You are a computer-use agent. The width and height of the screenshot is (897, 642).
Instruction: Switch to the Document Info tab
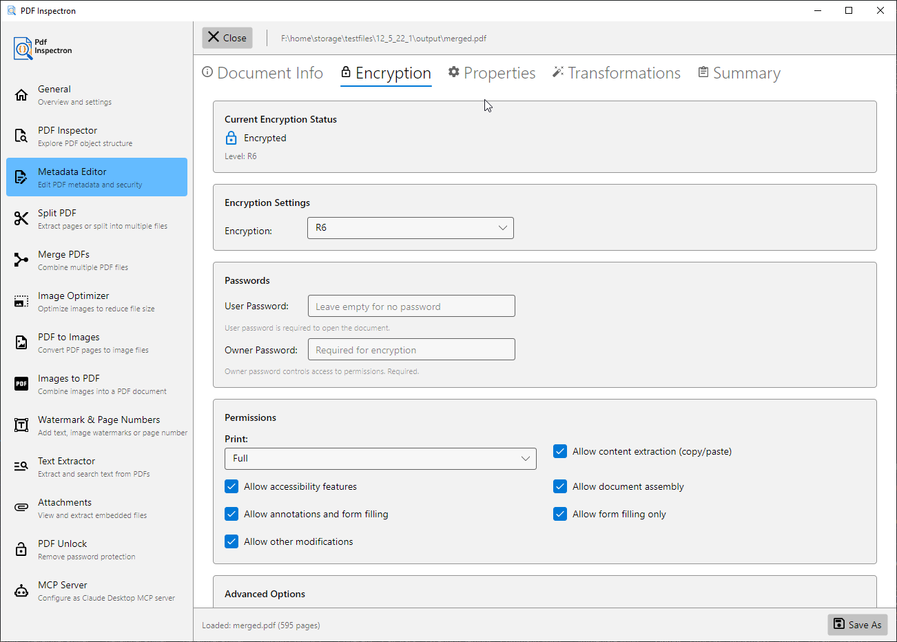point(262,73)
